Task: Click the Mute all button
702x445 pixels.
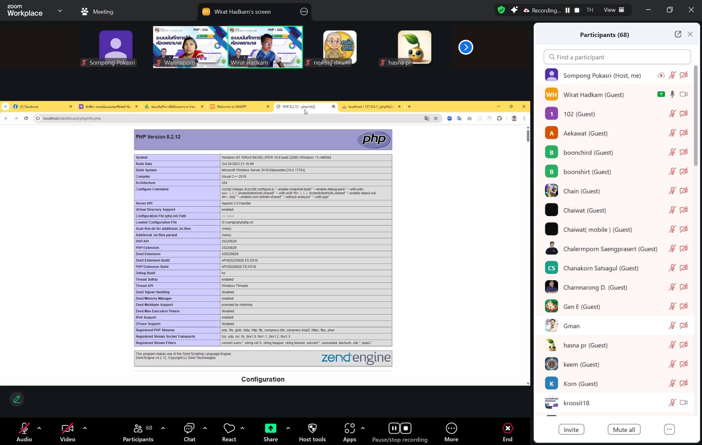Action: pyautogui.click(x=624, y=430)
